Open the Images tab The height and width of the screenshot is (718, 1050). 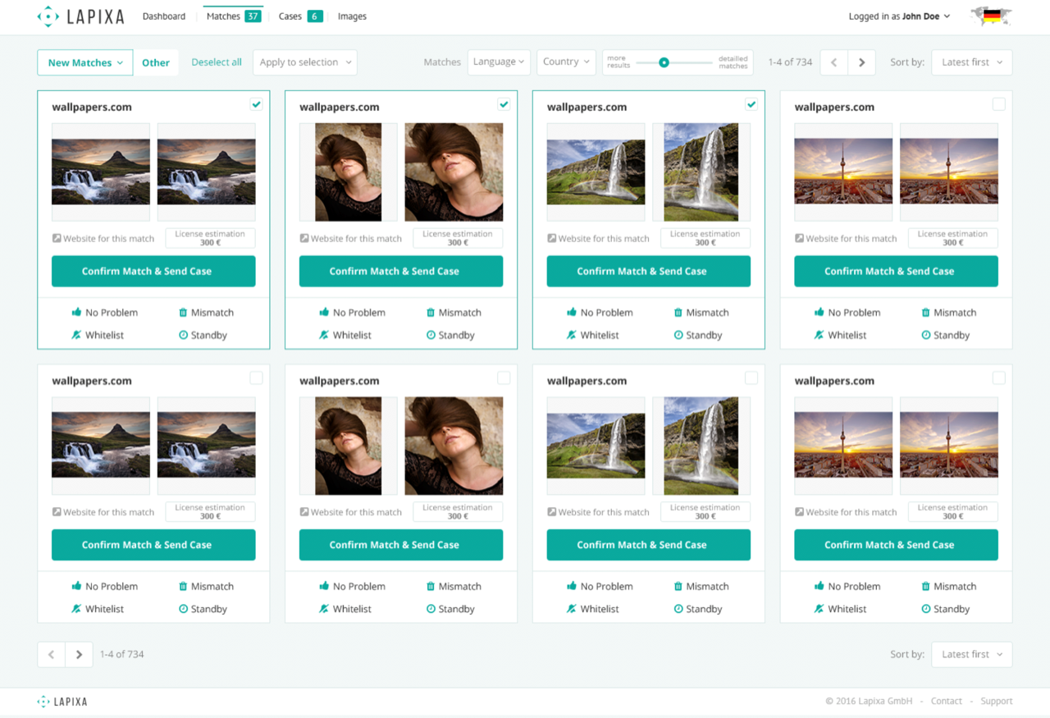[x=352, y=16]
